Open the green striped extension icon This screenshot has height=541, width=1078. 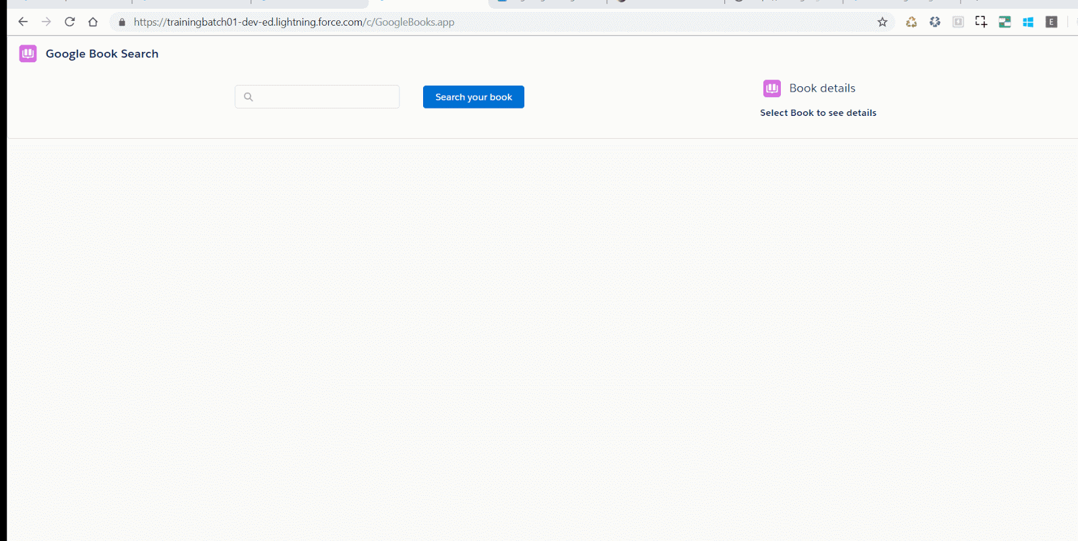(x=1005, y=22)
